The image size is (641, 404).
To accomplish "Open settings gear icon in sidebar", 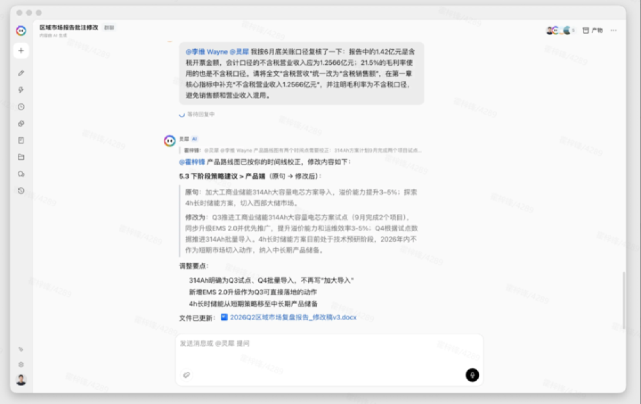I will [x=21, y=364].
